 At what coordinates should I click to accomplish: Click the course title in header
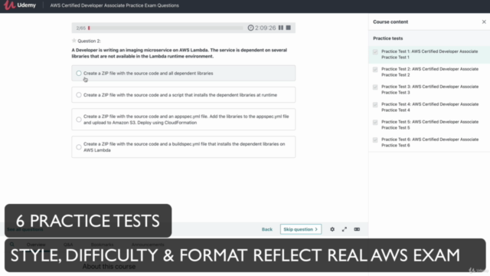click(x=114, y=5)
